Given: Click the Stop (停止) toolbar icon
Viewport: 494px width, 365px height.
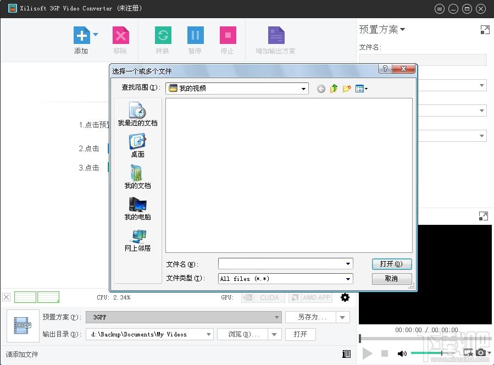Looking at the screenshot, I should (228, 35).
